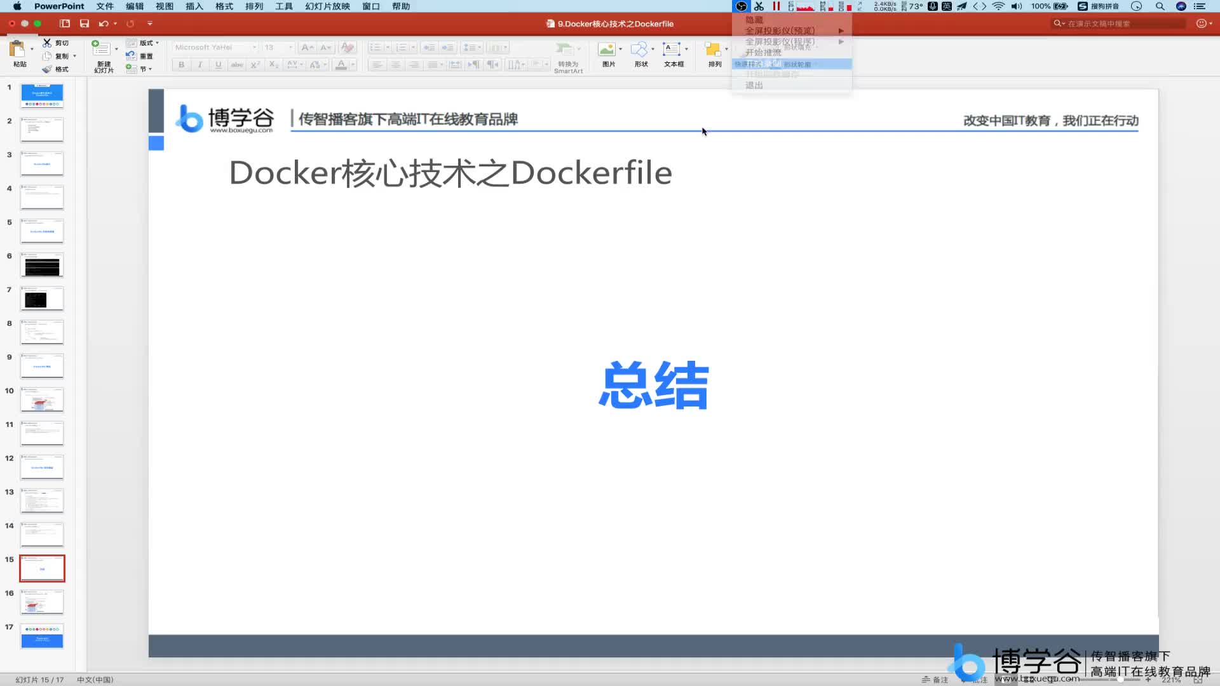Click the Align text left icon

tap(377, 65)
